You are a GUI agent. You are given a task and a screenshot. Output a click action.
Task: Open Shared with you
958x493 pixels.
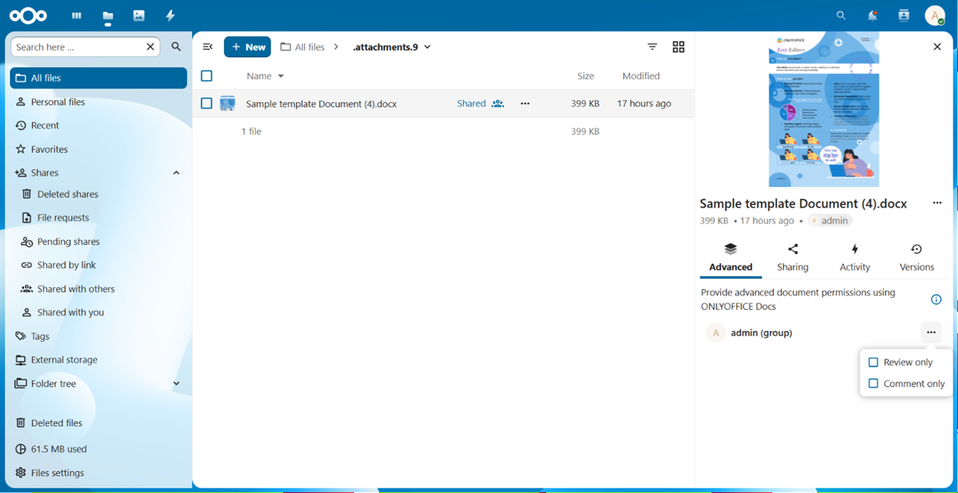point(101,312)
